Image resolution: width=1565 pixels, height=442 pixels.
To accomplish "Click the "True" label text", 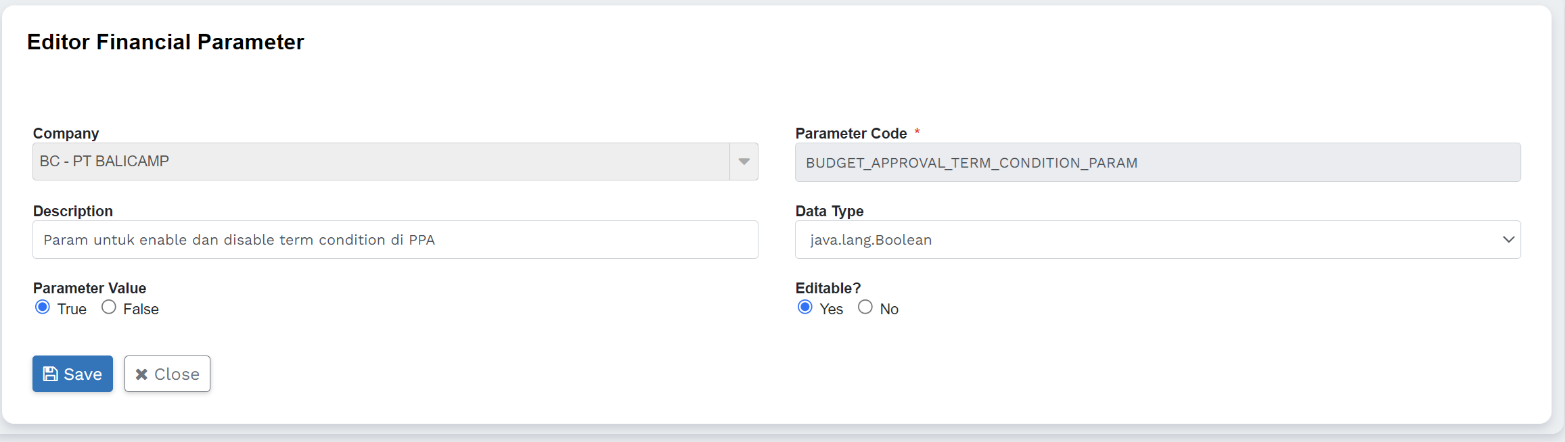I will (x=72, y=310).
